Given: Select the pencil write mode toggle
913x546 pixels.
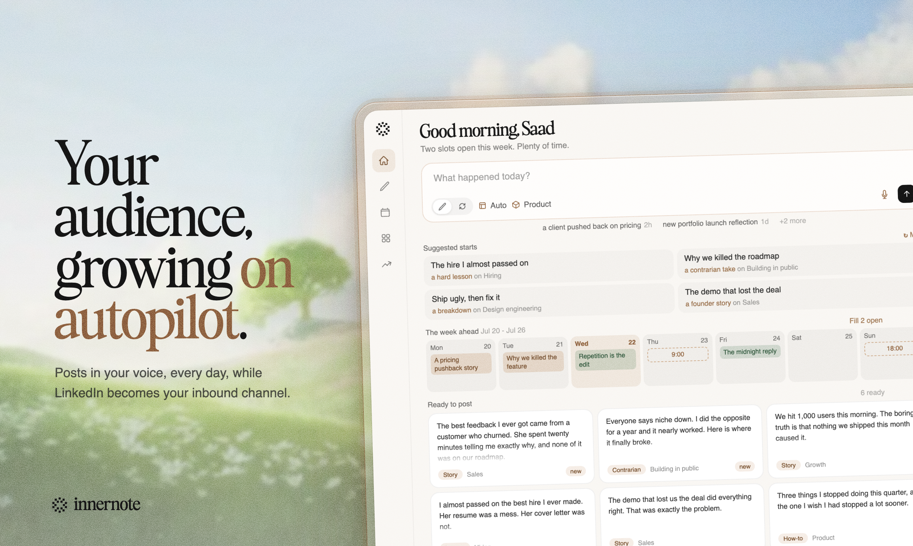Looking at the screenshot, I should [442, 207].
